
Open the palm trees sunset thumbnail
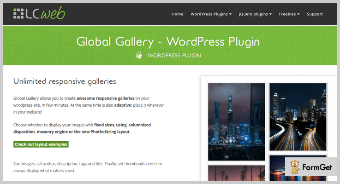[x=236, y=173]
